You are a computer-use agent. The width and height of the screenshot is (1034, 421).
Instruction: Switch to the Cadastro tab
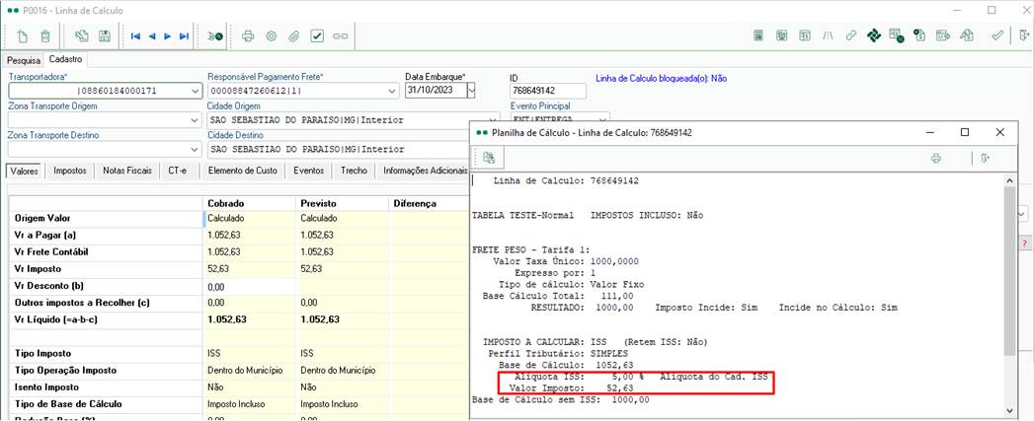pos(64,59)
